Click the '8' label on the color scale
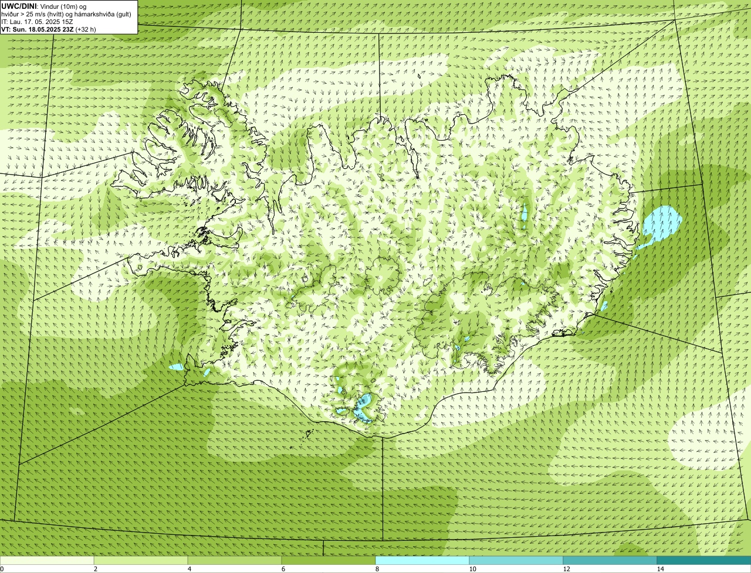 coord(377,569)
